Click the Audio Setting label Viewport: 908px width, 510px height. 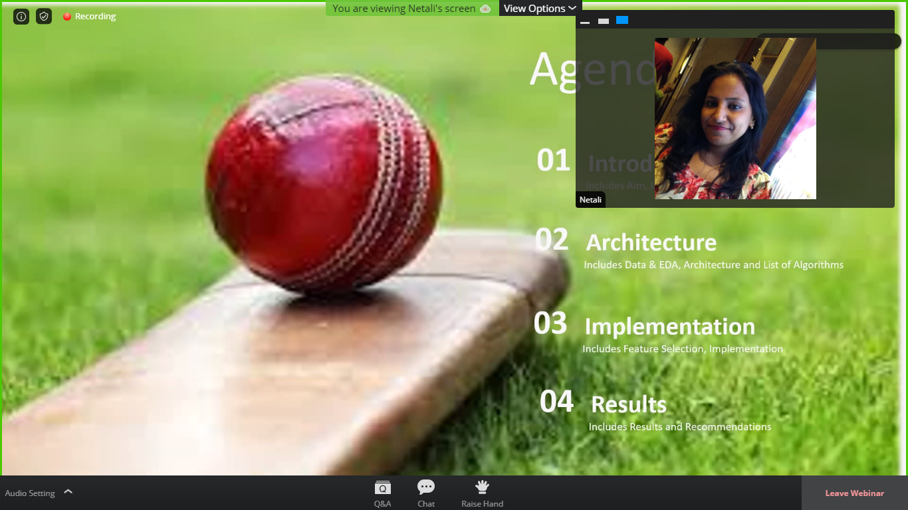(30, 493)
